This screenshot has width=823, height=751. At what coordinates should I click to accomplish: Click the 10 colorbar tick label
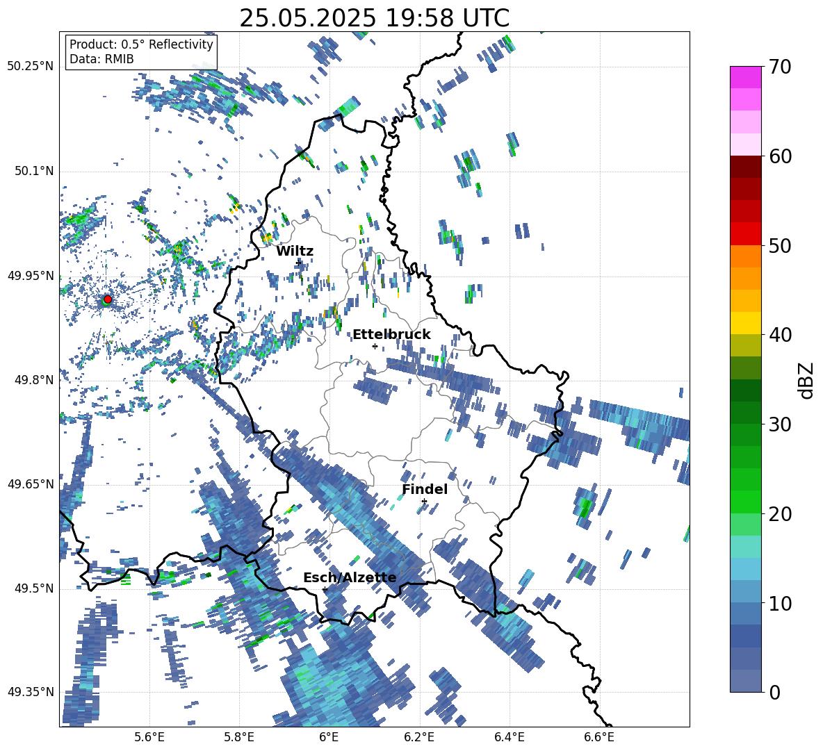[x=781, y=603]
